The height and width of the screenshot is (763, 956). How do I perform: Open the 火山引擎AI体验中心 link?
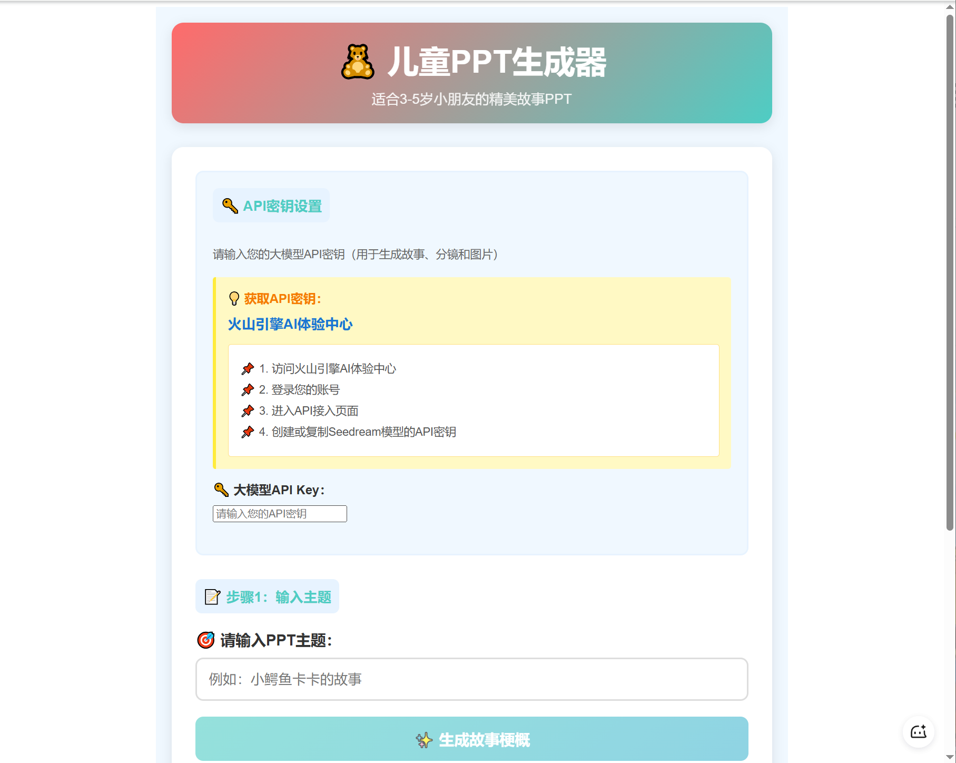pyautogui.click(x=290, y=324)
